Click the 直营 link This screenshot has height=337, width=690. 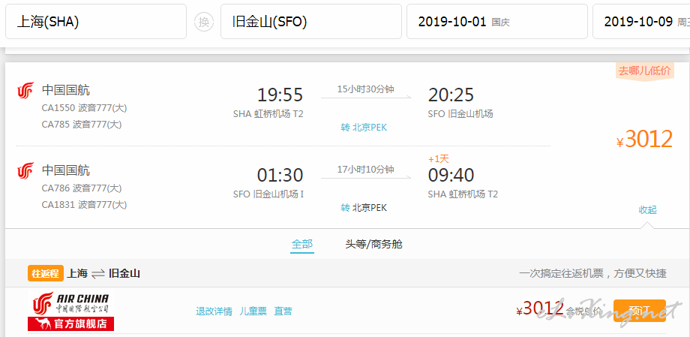click(283, 311)
